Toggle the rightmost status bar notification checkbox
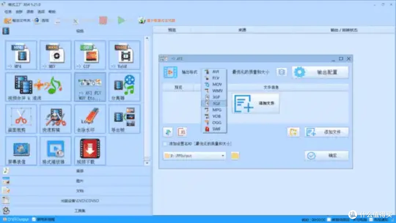 tap(371, 220)
